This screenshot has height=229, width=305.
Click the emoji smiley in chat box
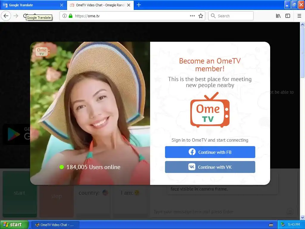click(290, 212)
